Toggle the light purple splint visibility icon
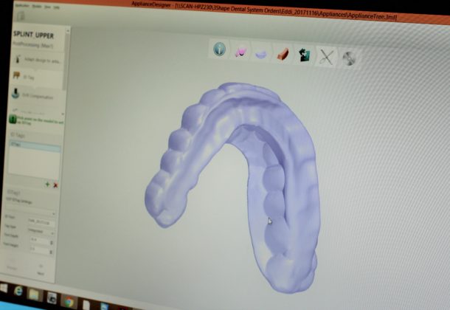The image size is (450, 310). [261, 54]
